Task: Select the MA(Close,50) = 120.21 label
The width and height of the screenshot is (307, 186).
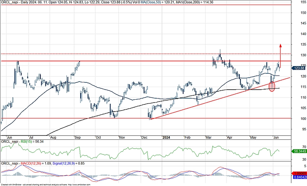Action: [x=157, y=3]
